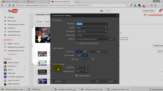Open СМАЙЛ.png download options arrow
The image size is (163, 91).
point(52,89)
